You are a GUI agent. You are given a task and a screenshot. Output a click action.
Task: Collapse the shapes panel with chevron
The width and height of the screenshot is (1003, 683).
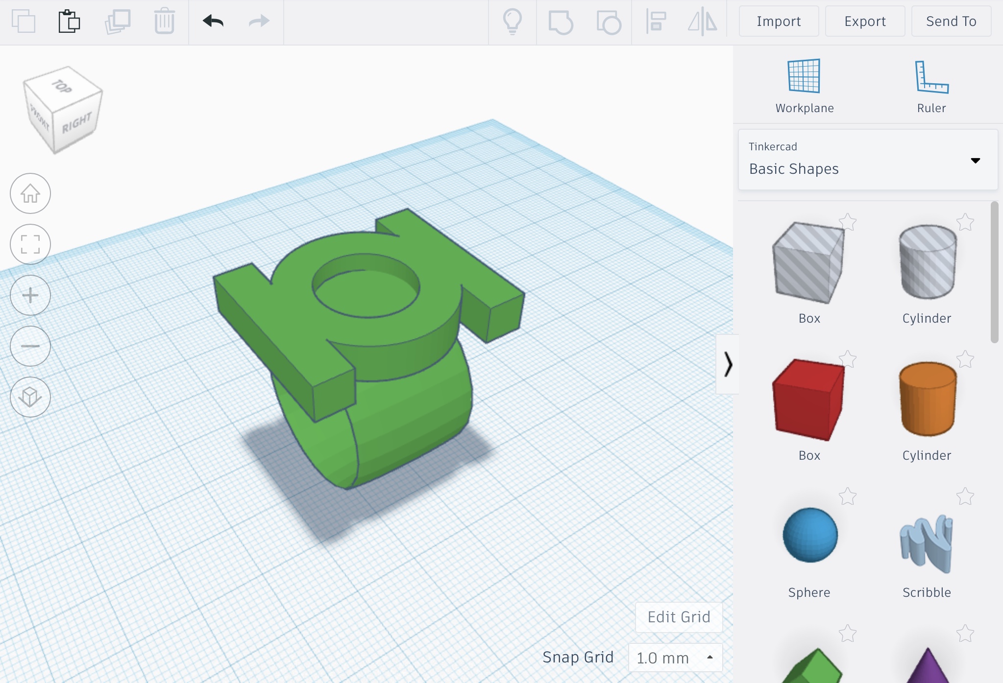[728, 364]
